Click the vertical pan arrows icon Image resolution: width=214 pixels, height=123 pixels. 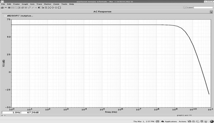click(x=53, y=8)
